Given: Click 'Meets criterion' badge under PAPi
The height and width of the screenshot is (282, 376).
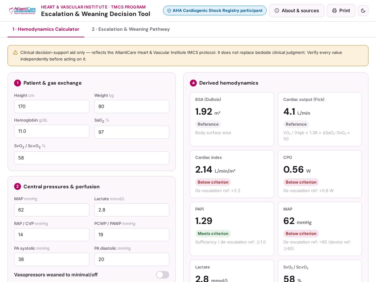Looking at the screenshot, I should 213,233.
